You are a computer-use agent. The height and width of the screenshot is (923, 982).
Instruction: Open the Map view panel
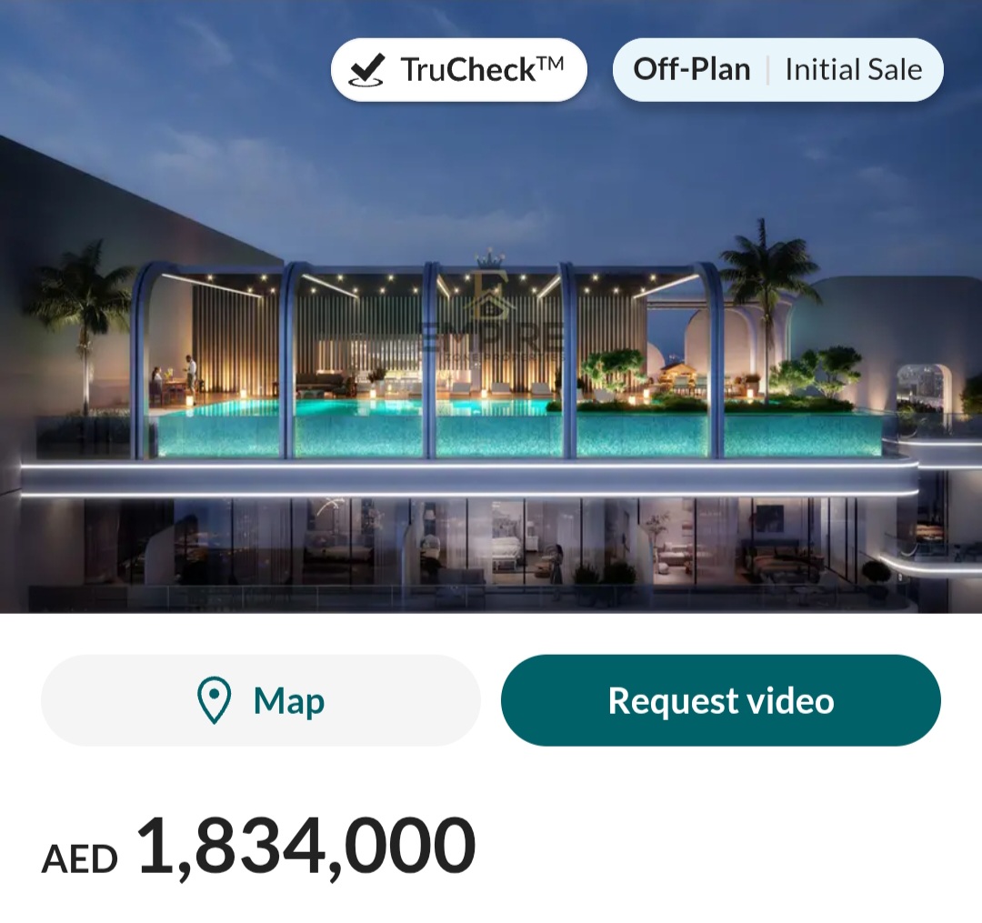click(x=262, y=700)
